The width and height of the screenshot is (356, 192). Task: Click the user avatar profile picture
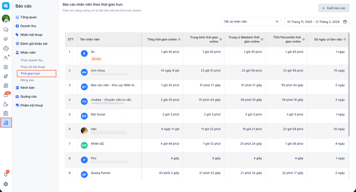(6, 19)
